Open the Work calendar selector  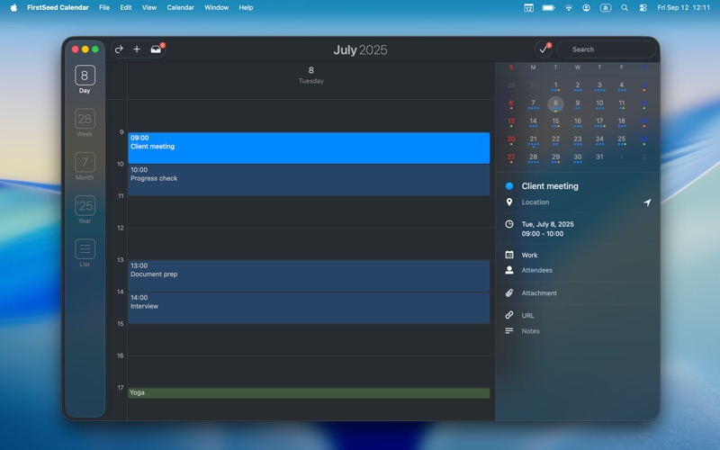[529, 255]
